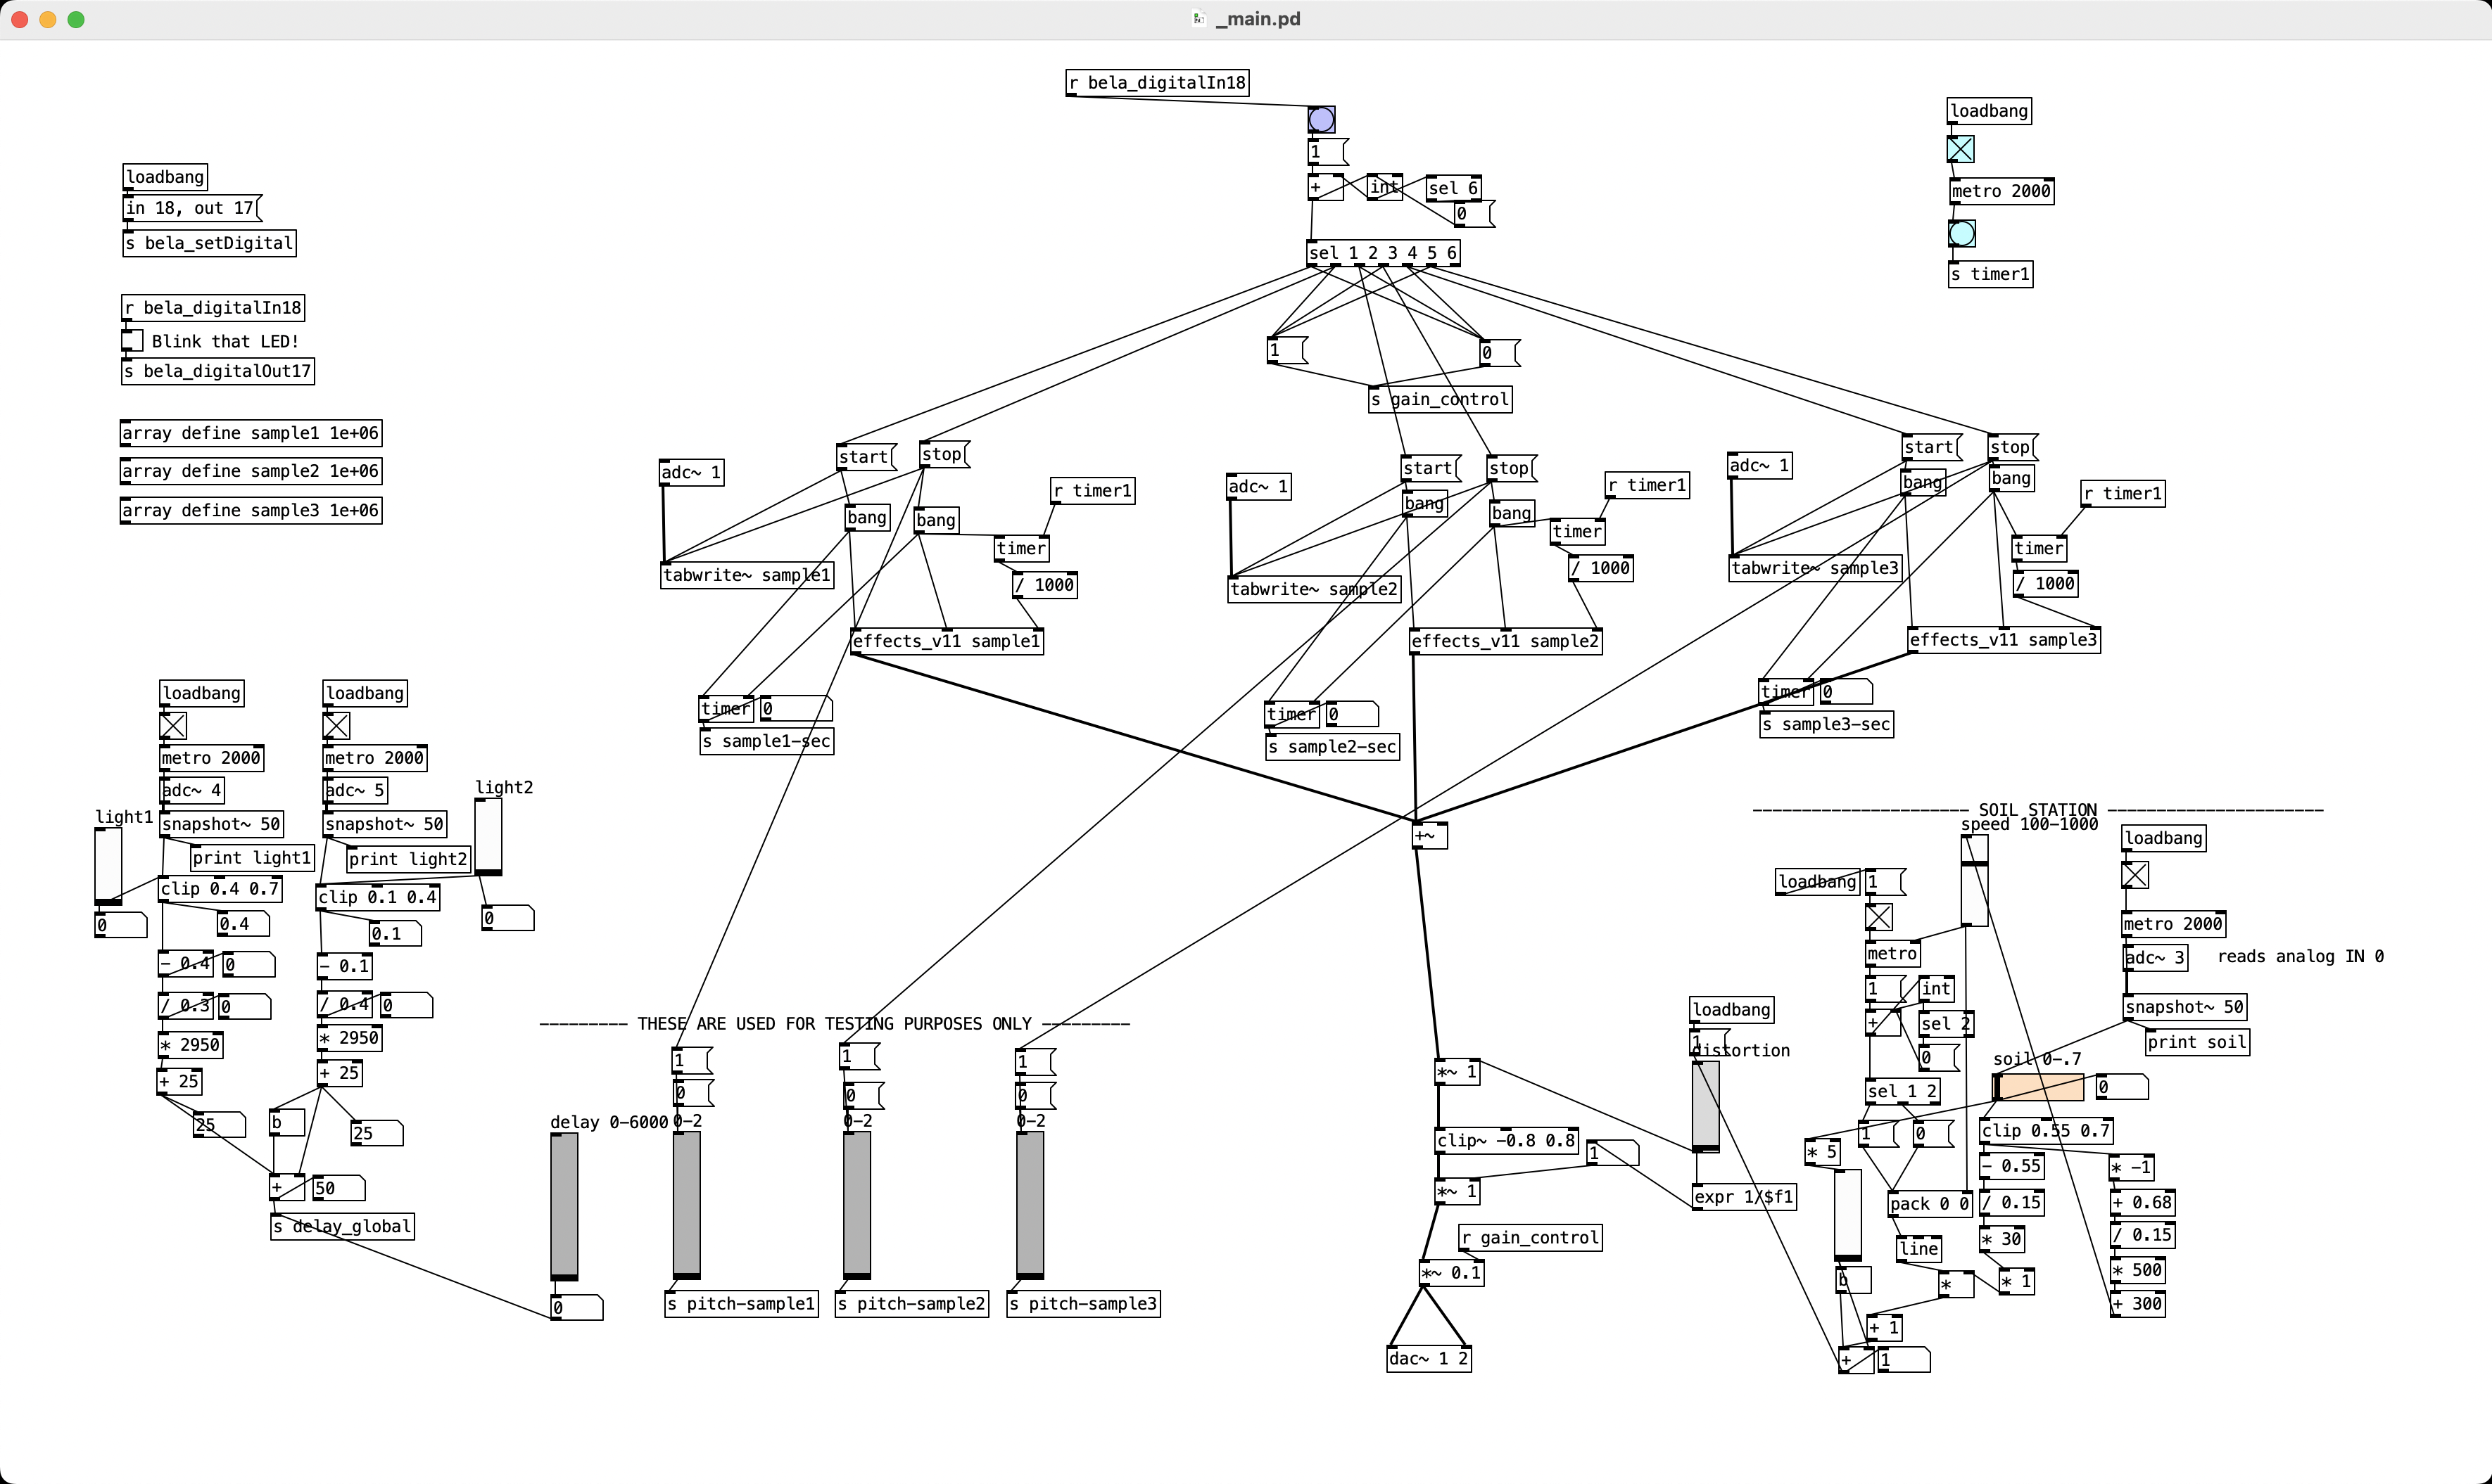Click the purple bang under bela_digitalIn18
Viewport: 2492px width, 1484px height.
pos(1320,120)
